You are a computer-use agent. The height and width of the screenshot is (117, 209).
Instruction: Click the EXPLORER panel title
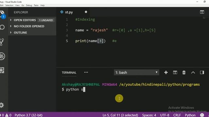tap(21, 12)
